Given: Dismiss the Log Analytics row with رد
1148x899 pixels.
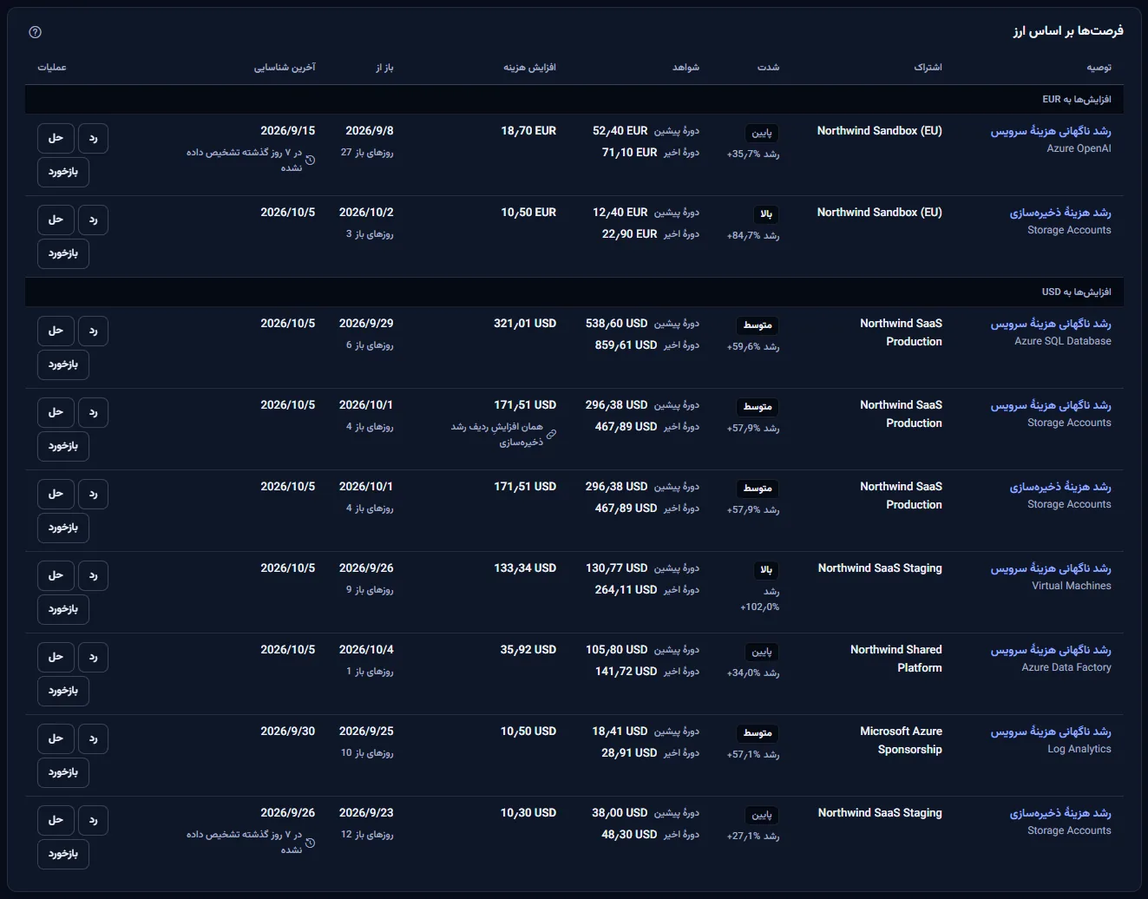Looking at the screenshot, I should [x=94, y=738].
